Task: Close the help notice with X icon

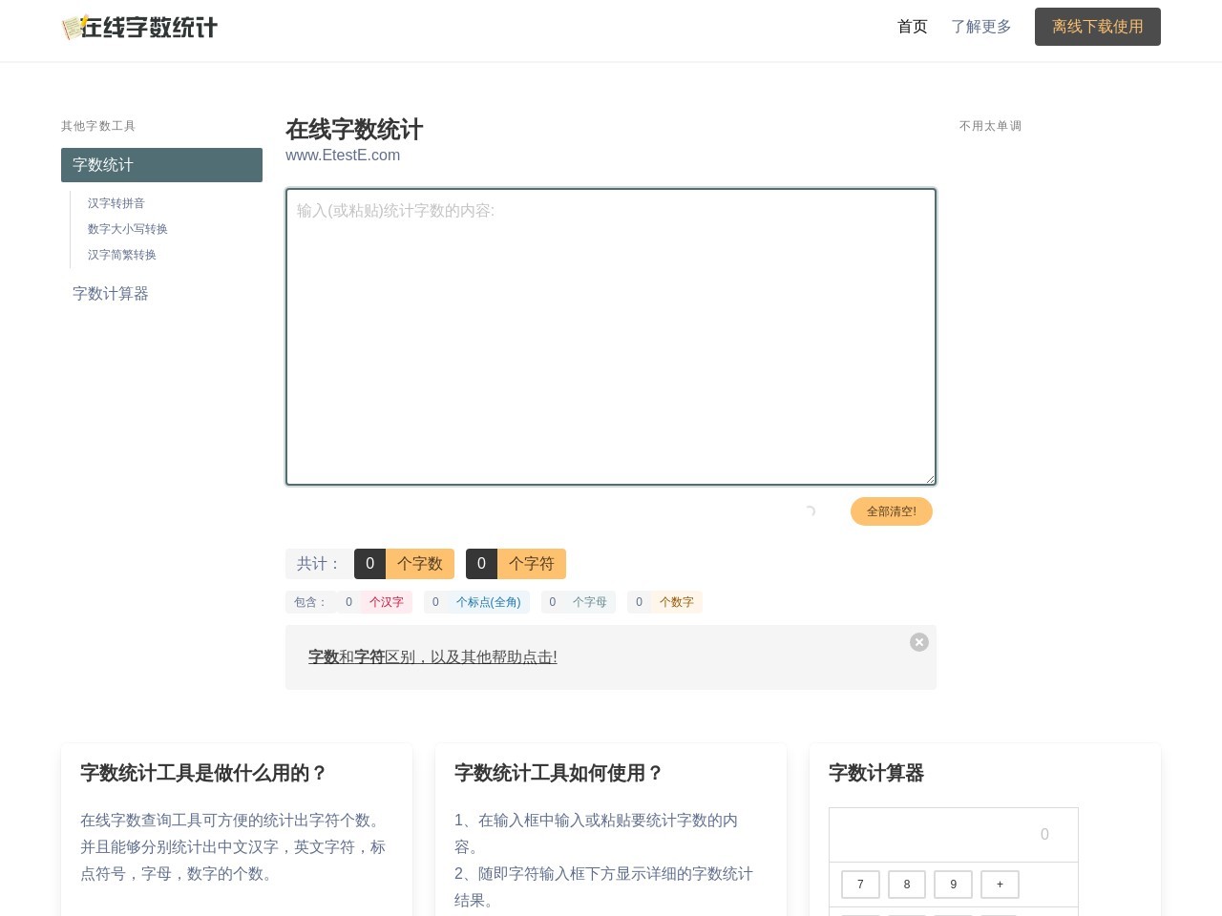Action: click(x=918, y=642)
